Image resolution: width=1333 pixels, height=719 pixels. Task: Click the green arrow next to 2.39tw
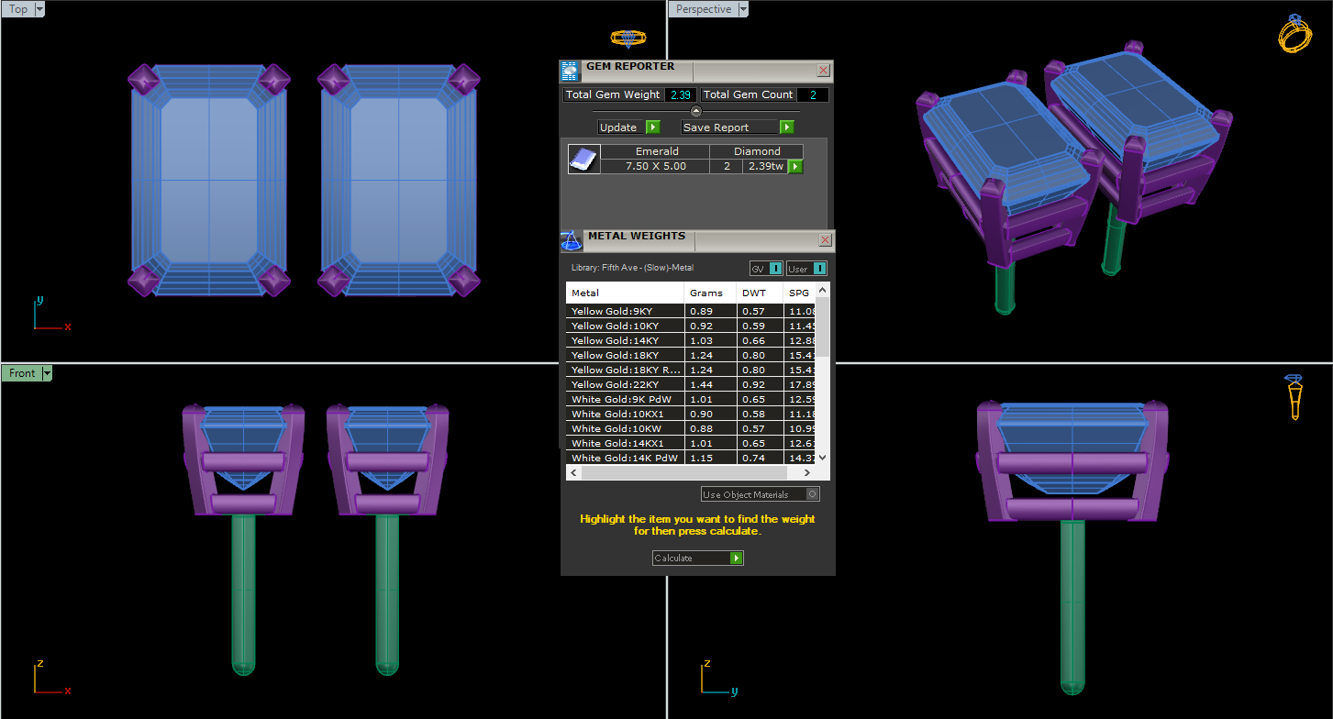795,166
